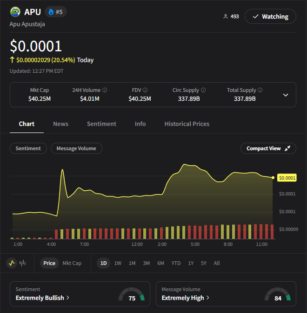Click the yellow current price chart marker
This screenshot has width=307, height=313.
(273, 178)
